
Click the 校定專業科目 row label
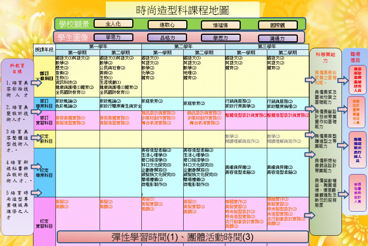44,173
